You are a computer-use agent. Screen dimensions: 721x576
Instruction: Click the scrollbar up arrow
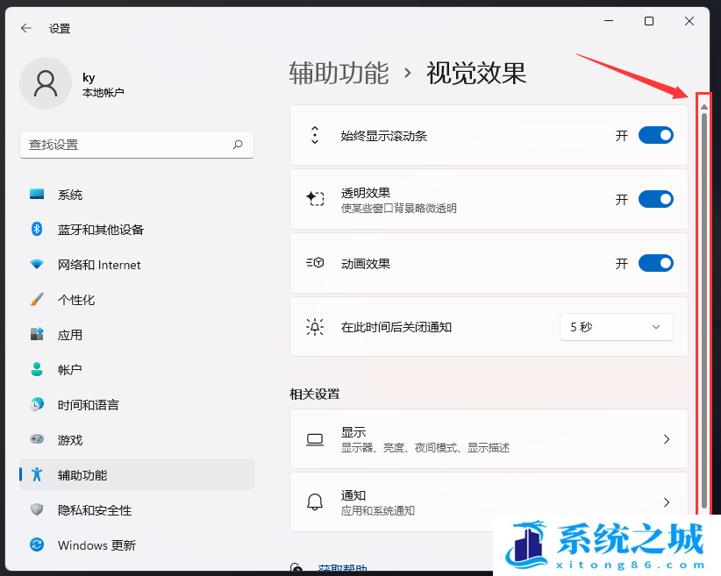pos(703,106)
